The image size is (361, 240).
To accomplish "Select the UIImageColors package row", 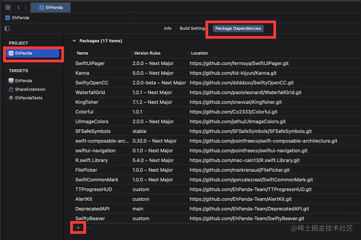I will (x=216, y=122).
